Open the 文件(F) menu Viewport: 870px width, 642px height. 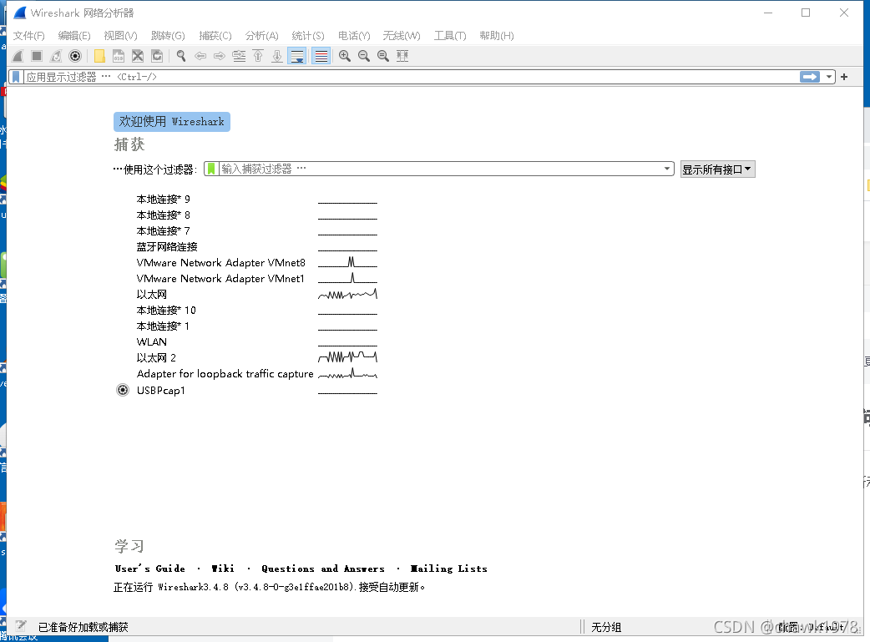29,36
